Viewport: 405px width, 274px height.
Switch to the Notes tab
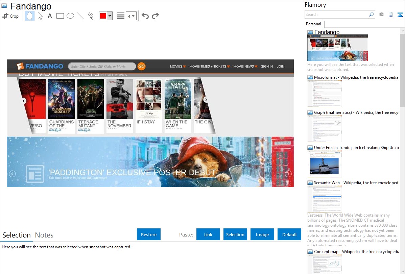44,235
